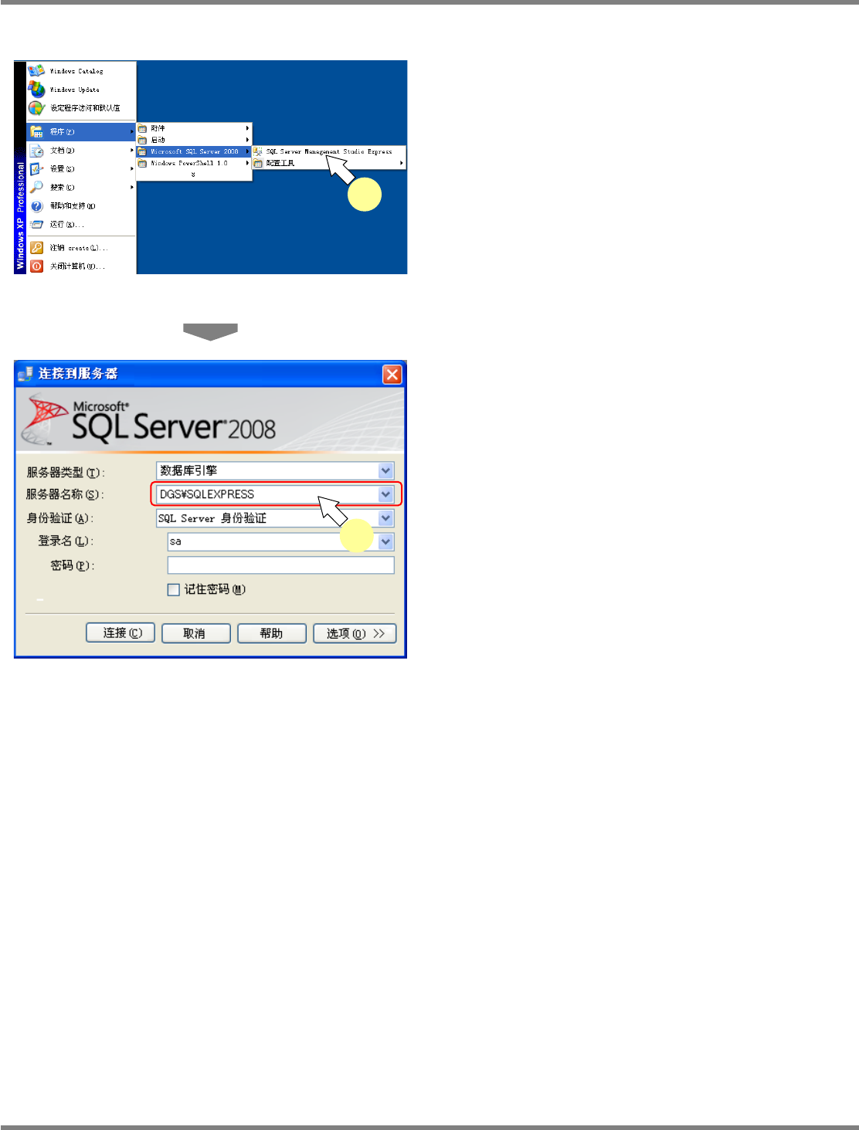Open the 文档(D) documents submenu
This screenshot has width=859, height=1130.
(x=81, y=151)
